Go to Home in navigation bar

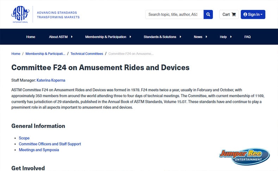[x=31, y=37]
